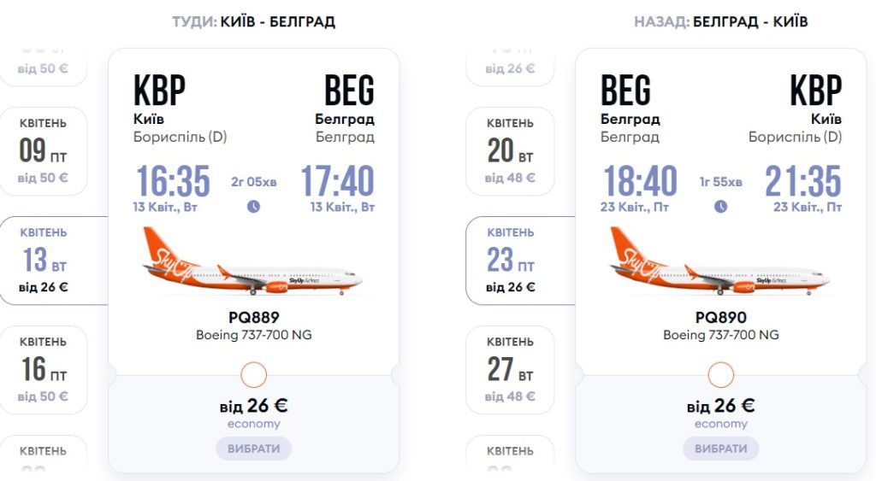Click the KBP departure airport code outbound
The height and width of the screenshot is (481, 876).
coord(159,91)
